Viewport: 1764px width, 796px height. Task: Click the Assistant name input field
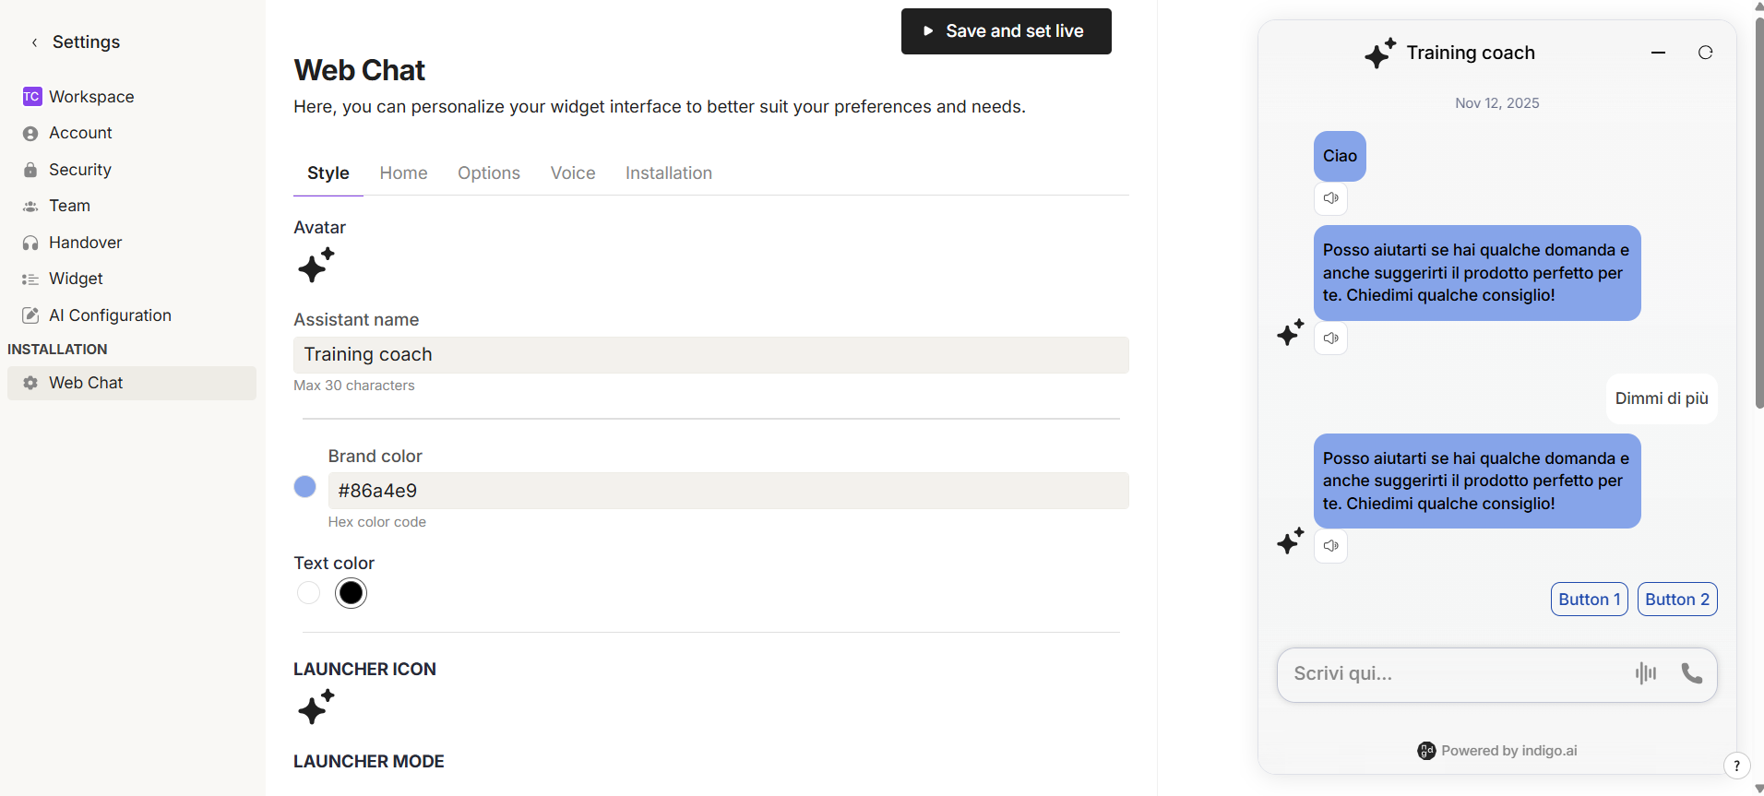click(x=710, y=355)
